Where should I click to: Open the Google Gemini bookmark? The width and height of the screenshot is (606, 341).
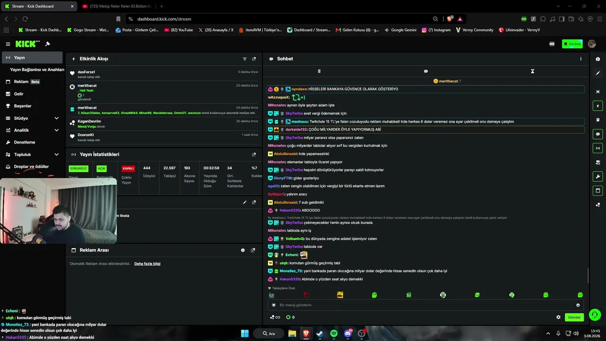pyautogui.click(x=401, y=30)
